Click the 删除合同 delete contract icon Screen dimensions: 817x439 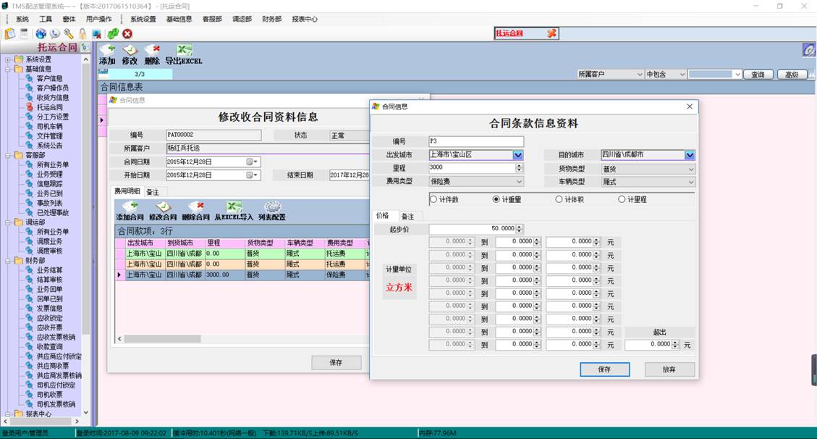195,208
